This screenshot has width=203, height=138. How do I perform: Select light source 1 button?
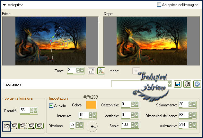(x=6, y=126)
